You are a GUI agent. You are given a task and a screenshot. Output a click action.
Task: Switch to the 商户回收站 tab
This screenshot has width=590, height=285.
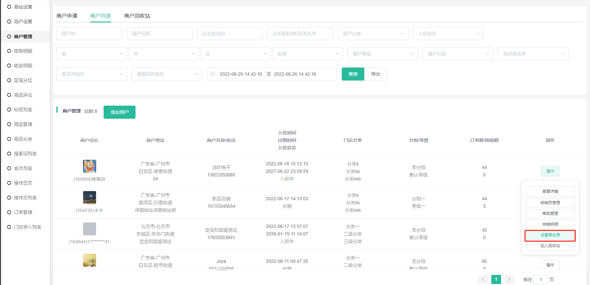137,16
